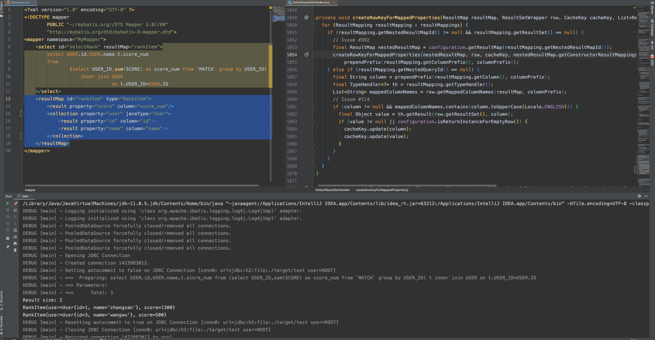Click the mapper breadcrumb in XML editor
The height and width of the screenshot is (340, 655).
click(x=30, y=190)
